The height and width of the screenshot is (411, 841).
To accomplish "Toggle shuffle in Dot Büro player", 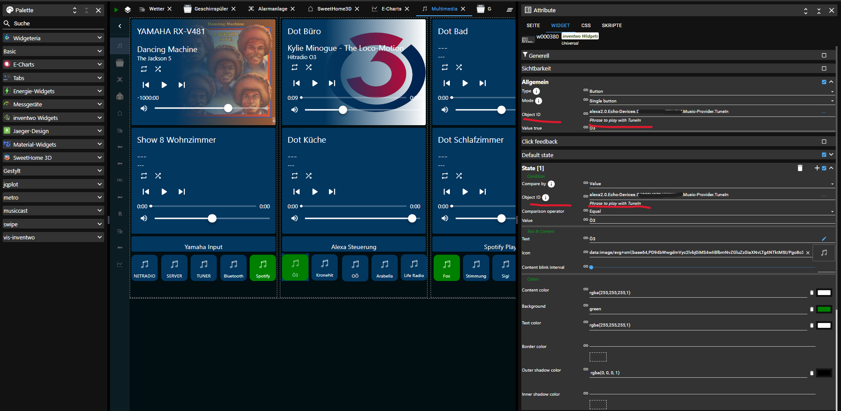I will point(309,67).
